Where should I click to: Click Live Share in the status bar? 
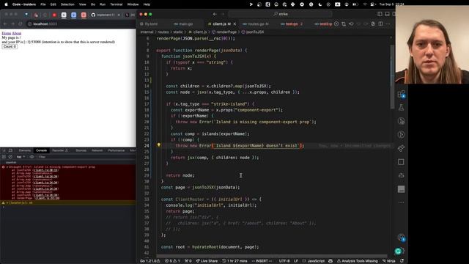pyautogui.click(x=207, y=261)
